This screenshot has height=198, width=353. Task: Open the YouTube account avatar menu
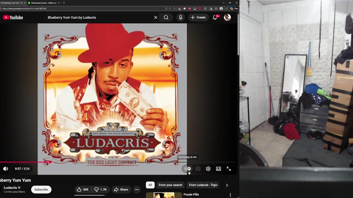pyautogui.click(x=227, y=17)
